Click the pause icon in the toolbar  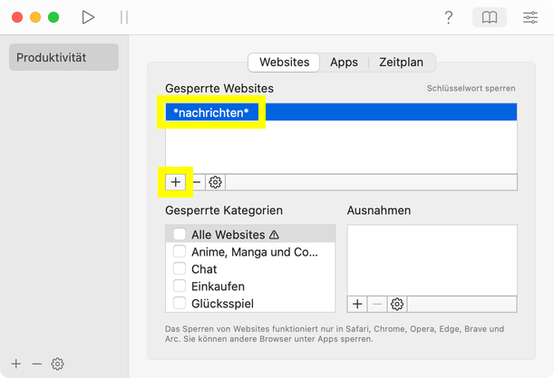(x=124, y=17)
